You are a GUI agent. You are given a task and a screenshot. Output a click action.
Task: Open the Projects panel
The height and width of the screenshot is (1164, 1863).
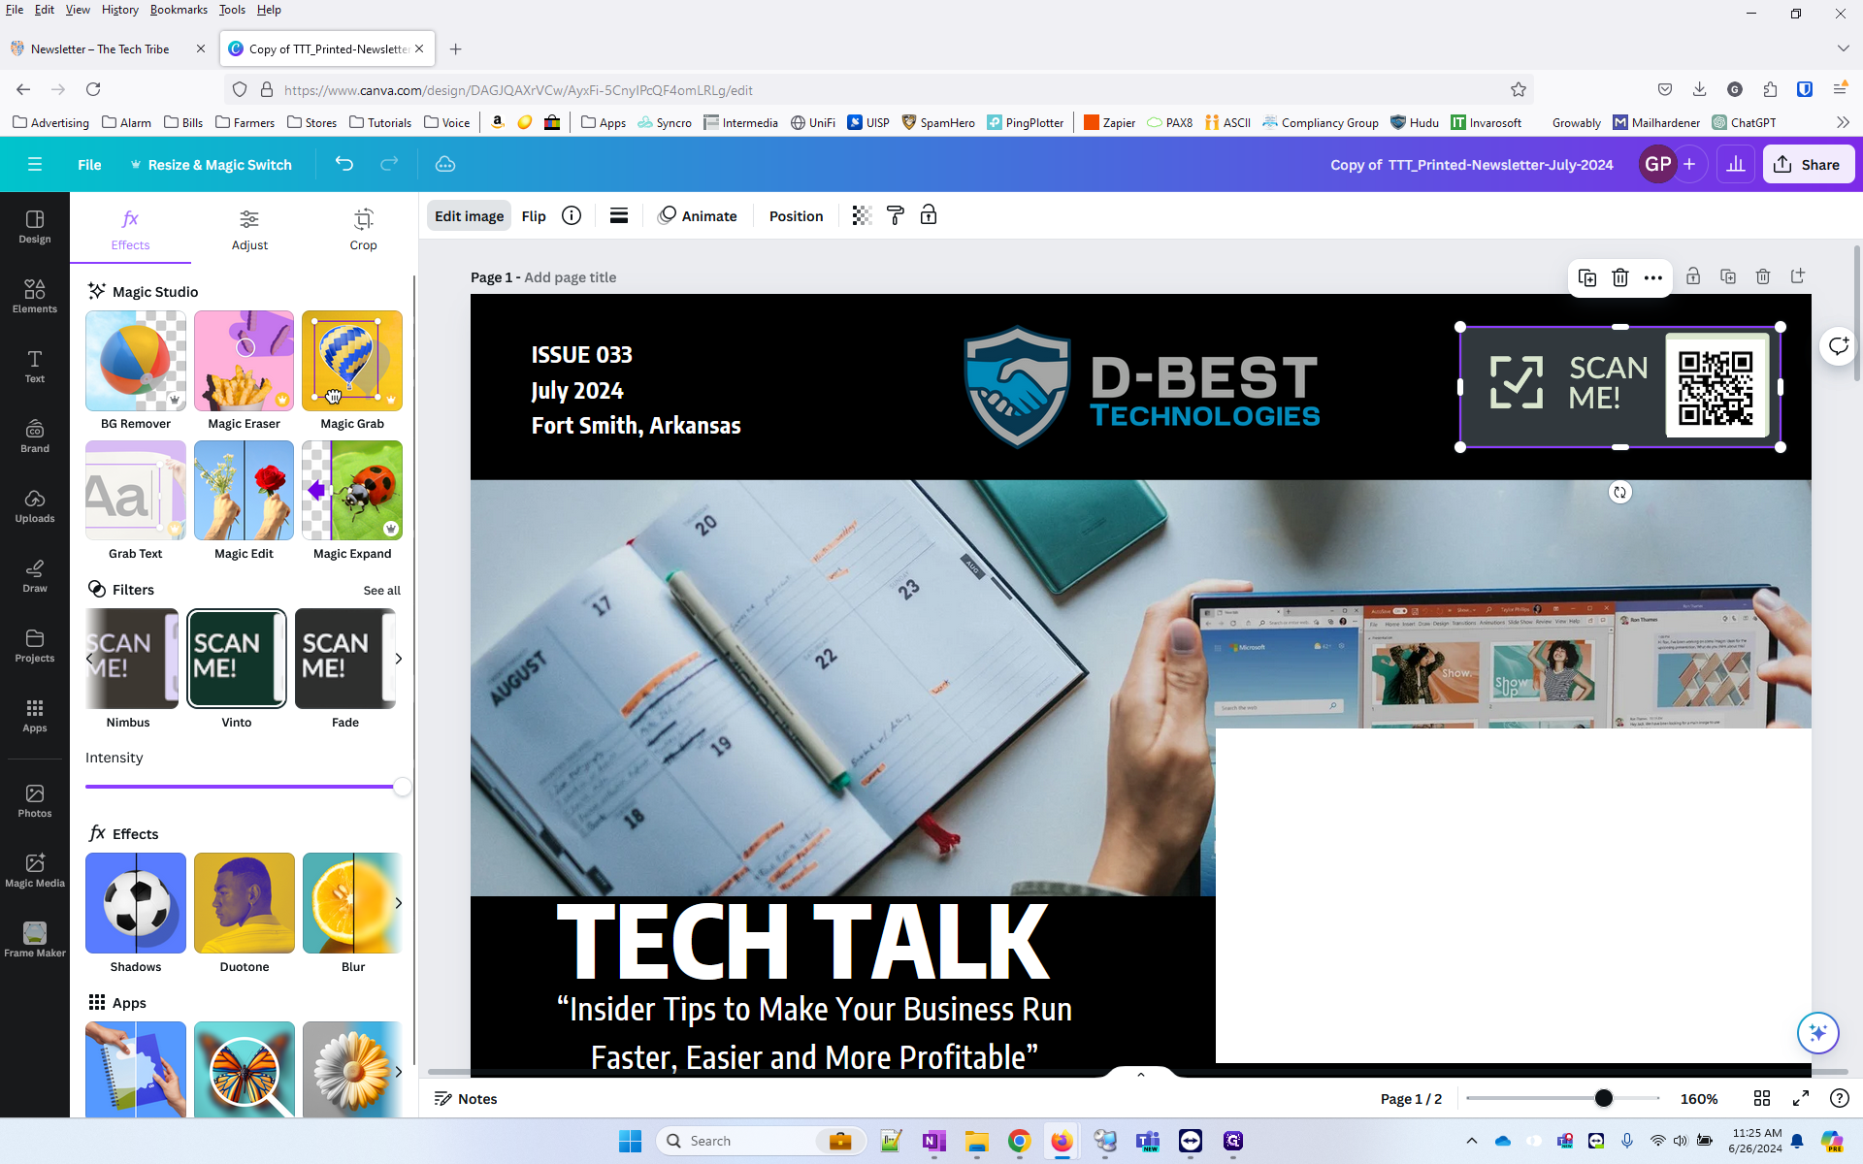(35, 646)
